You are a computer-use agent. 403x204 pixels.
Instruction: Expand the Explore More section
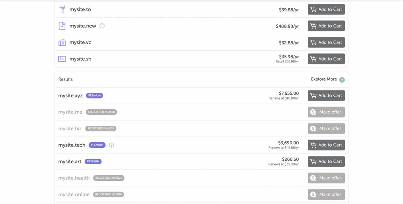pyautogui.click(x=324, y=79)
